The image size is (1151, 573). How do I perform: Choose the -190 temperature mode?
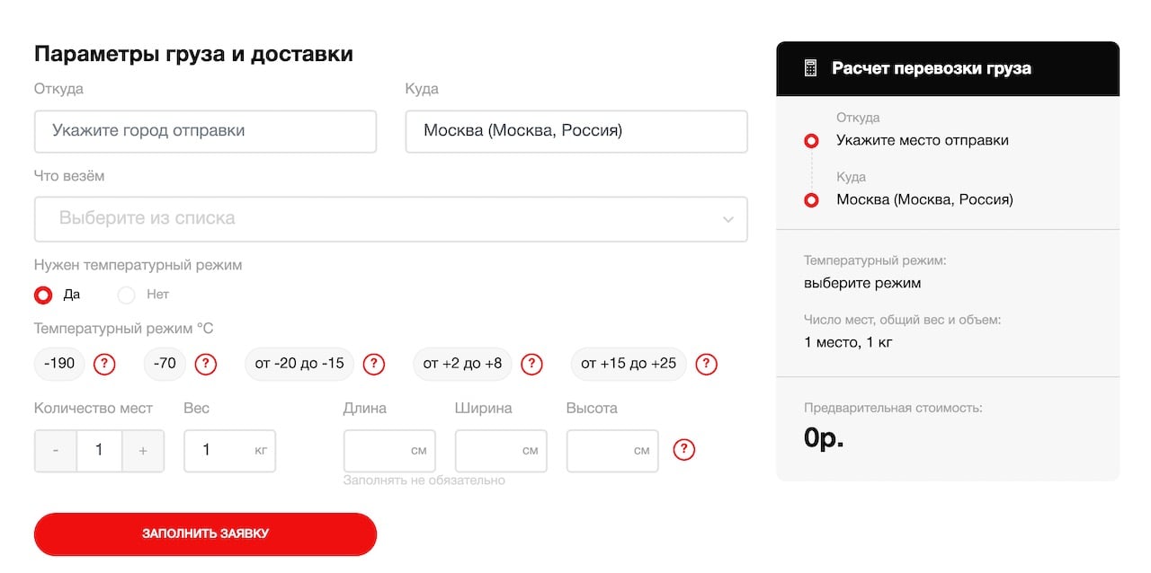click(58, 364)
